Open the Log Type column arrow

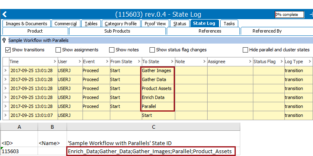(310, 62)
